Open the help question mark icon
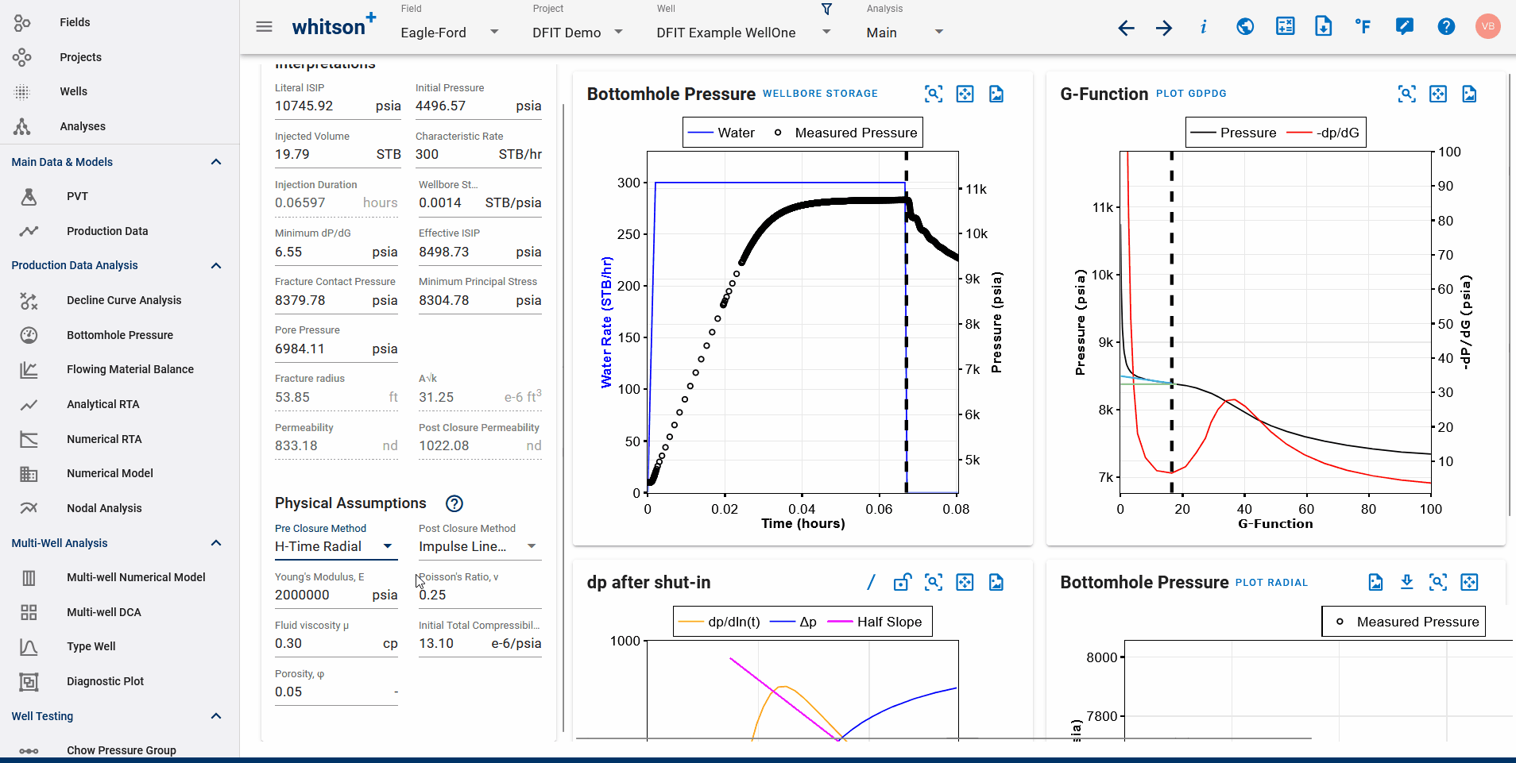 click(1446, 27)
